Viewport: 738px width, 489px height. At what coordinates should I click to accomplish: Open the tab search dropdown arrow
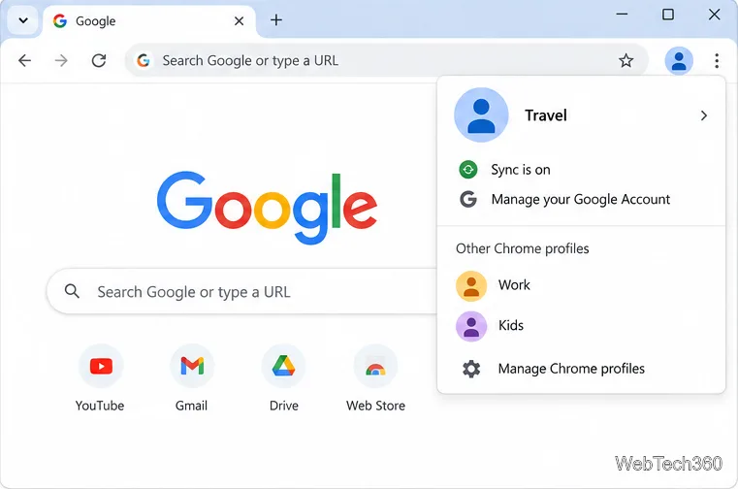click(x=23, y=20)
